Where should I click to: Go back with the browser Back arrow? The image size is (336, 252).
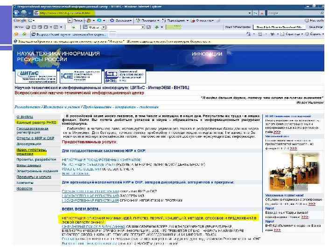[x=16, y=13]
